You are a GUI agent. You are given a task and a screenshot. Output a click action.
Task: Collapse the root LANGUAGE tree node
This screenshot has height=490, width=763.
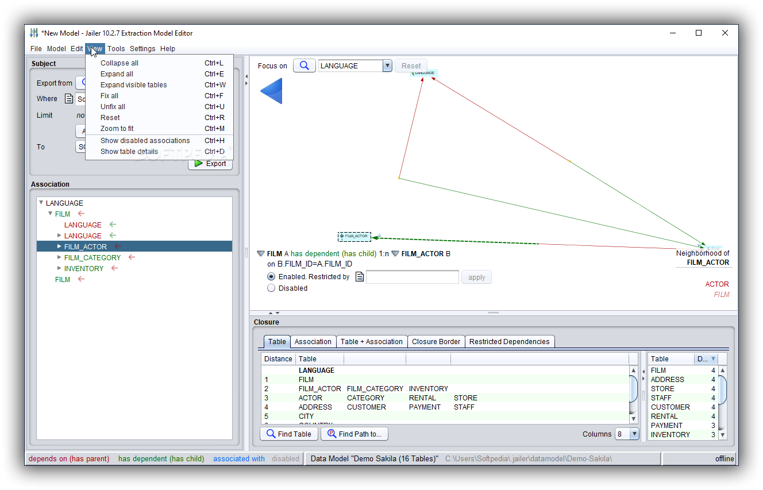pos(41,203)
